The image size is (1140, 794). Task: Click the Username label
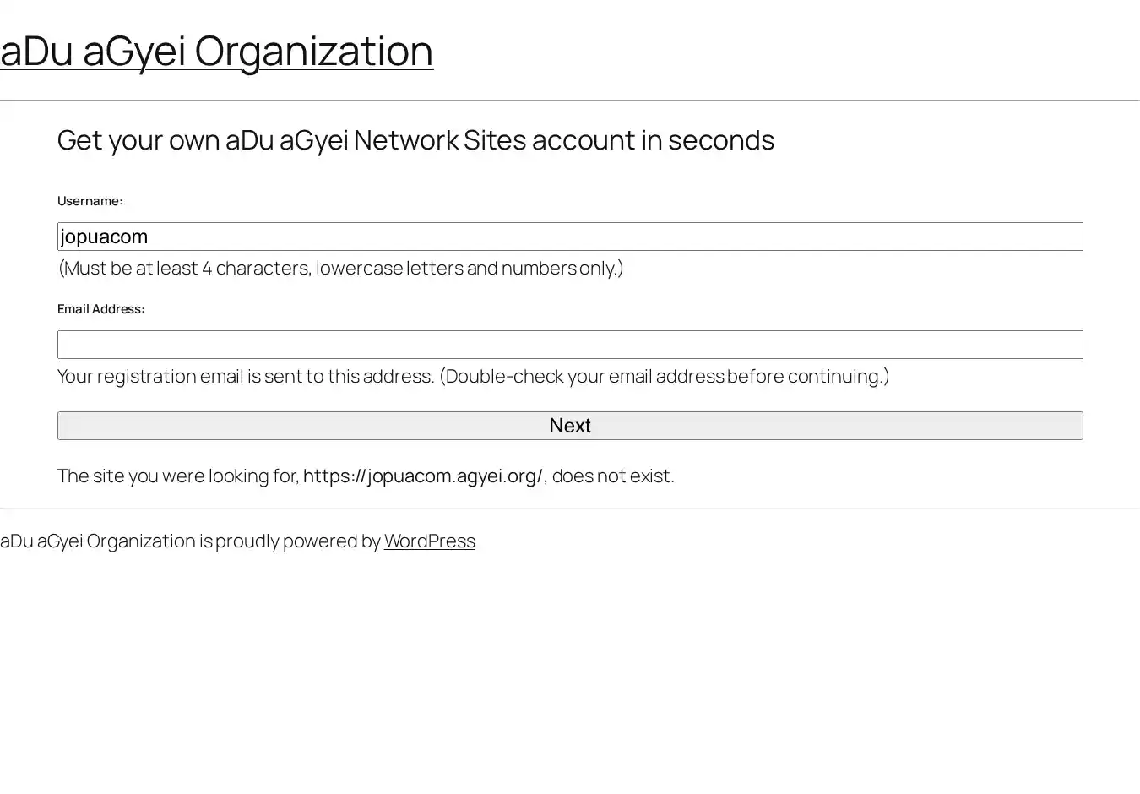point(90,201)
